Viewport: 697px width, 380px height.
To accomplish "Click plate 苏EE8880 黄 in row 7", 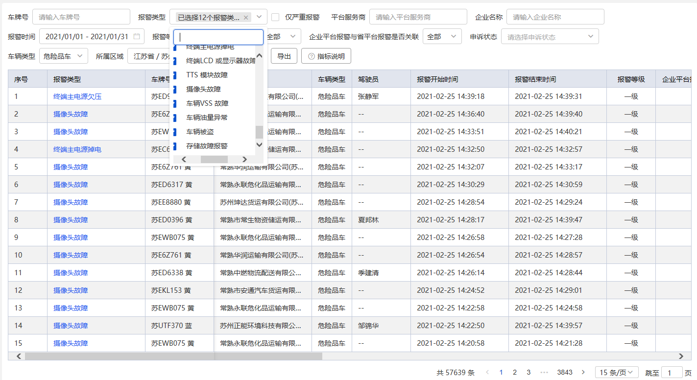I will click(x=171, y=202).
